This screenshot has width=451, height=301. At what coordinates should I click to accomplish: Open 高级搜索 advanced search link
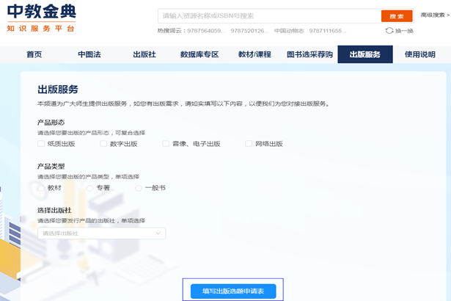(433, 15)
